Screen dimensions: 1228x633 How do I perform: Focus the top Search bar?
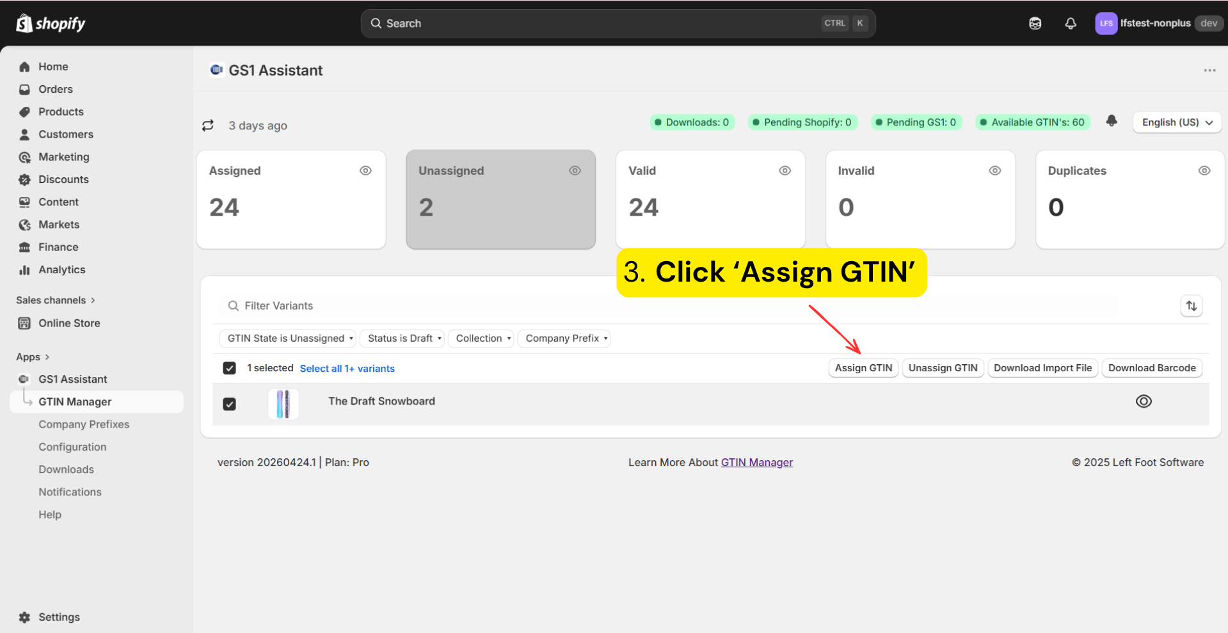pos(618,24)
